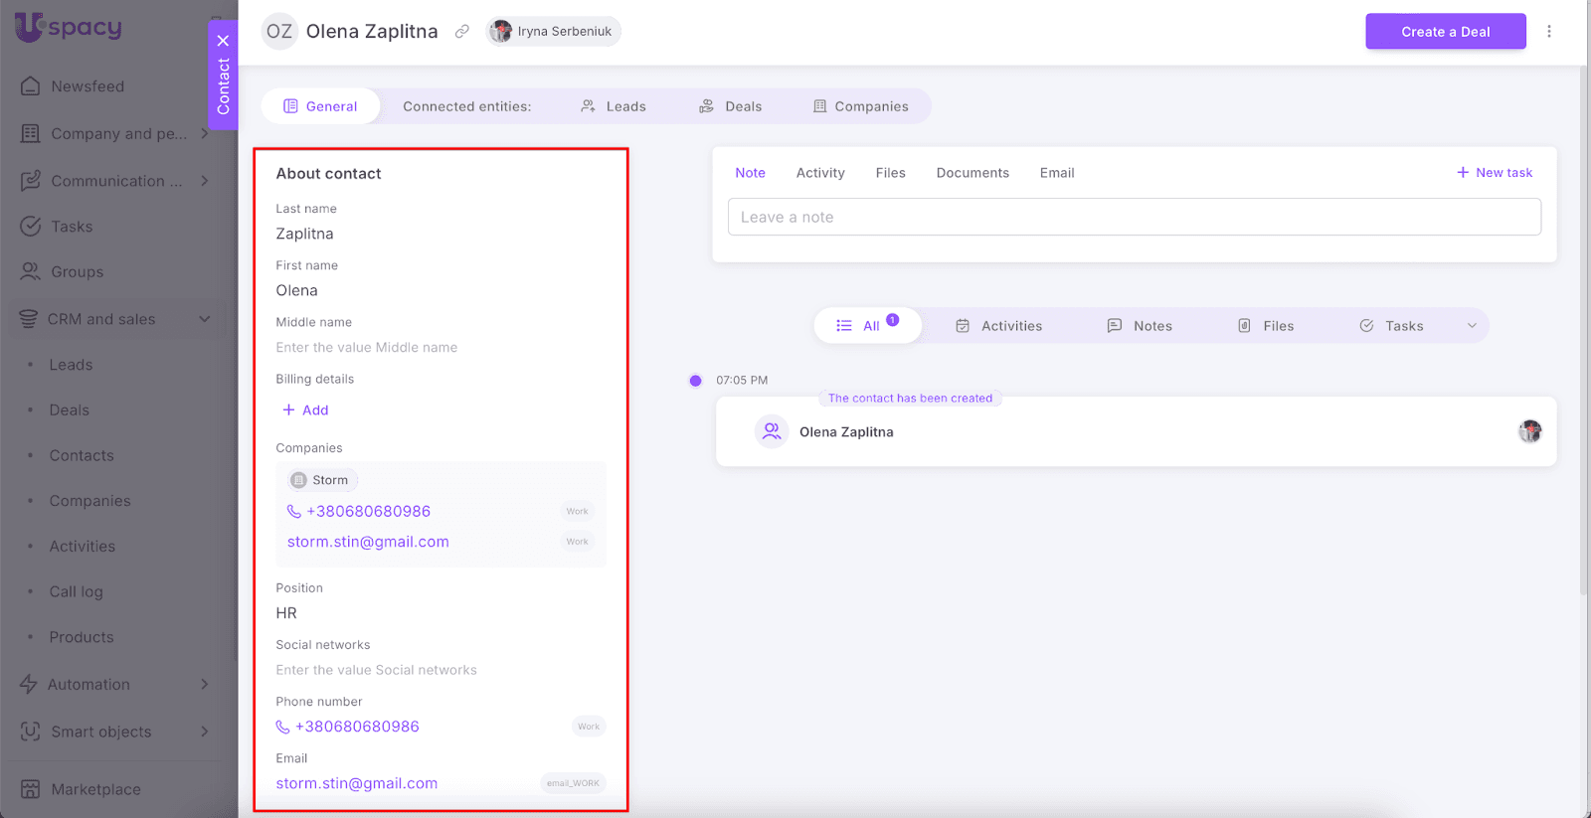Click the copy link icon beside contact name
The image size is (1591, 818).
[462, 32]
